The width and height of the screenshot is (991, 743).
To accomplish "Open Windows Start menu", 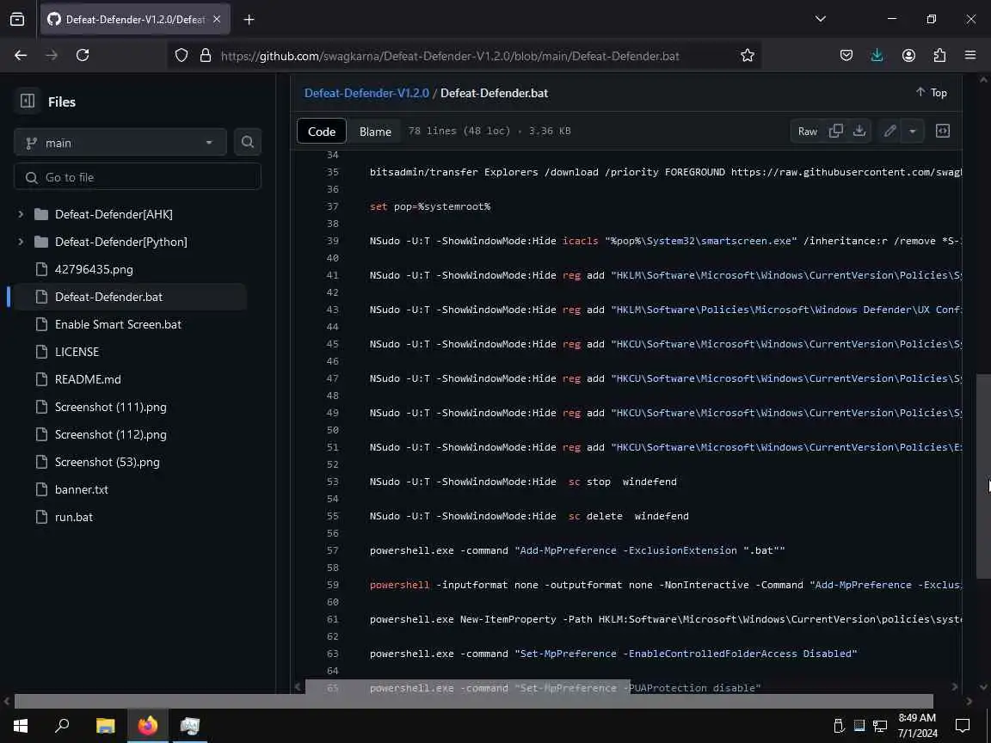I will 21,725.
